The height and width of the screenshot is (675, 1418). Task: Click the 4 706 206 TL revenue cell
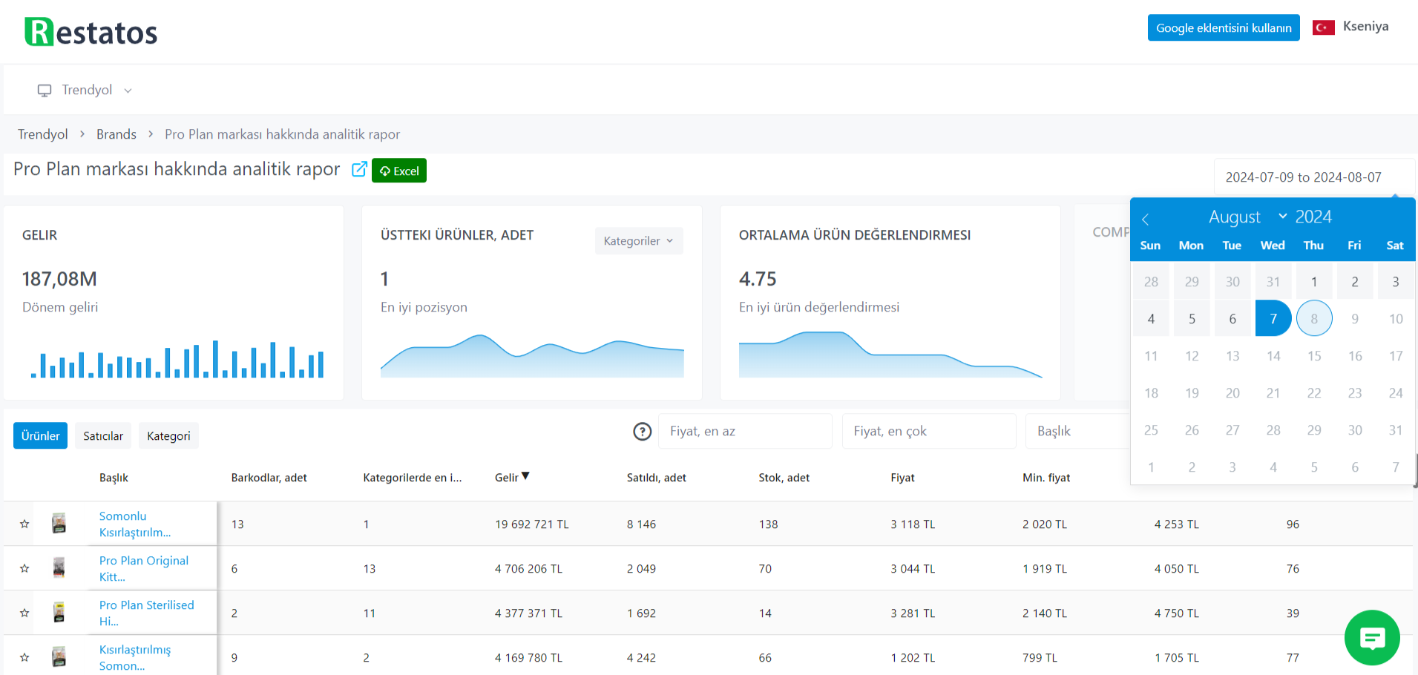click(528, 568)
